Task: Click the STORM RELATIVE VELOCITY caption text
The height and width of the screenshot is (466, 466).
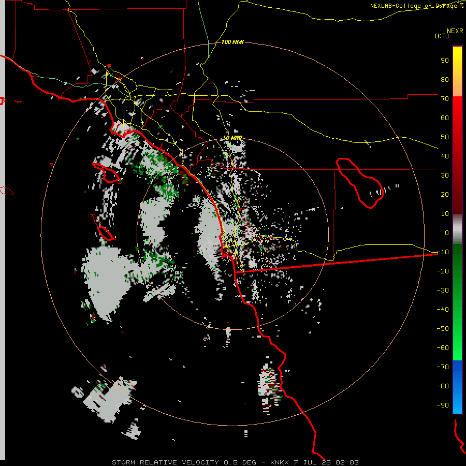Action: [x=166, y=462]
